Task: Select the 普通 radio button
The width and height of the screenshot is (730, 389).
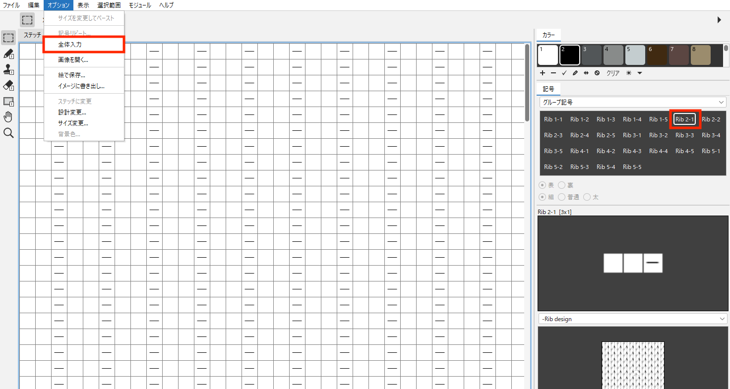Action: tap(562, 197)
